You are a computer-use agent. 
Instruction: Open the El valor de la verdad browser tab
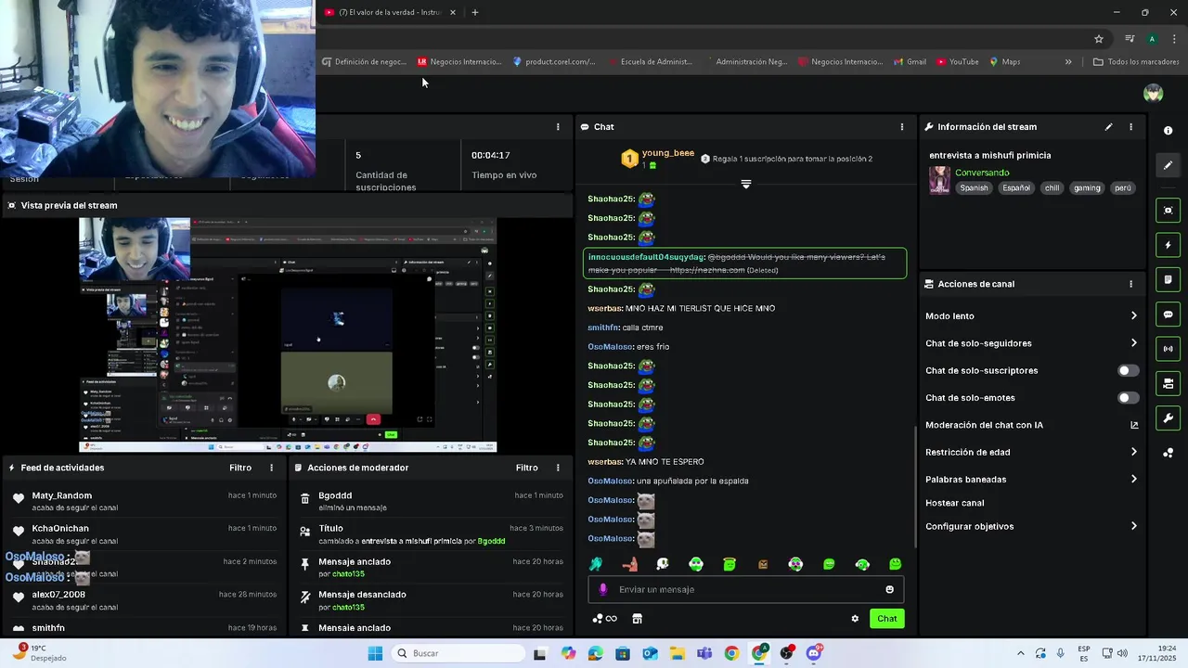[390, 12]
